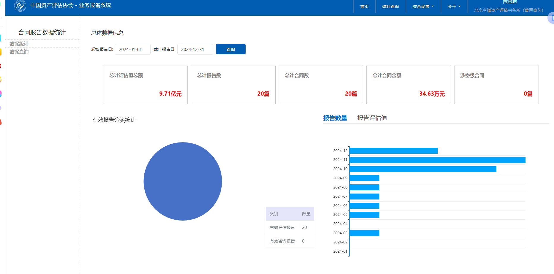This screenshot has width=554, height=274.
Task: Open 统计查询 in the top navigation
Action: pyautogui.click(x=390, y=7)
